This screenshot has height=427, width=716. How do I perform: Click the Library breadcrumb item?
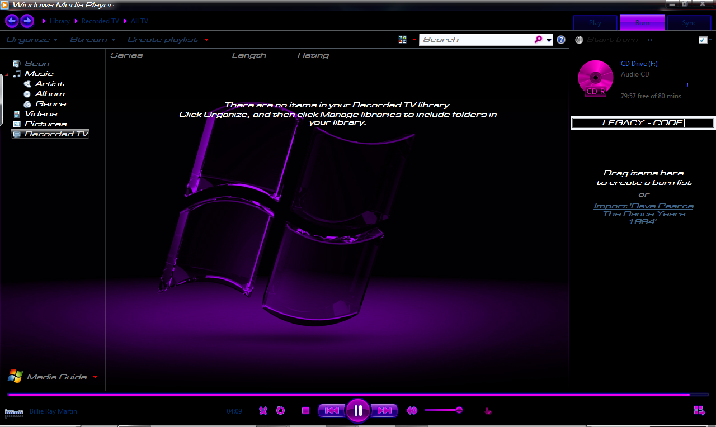tap(60, 21)
